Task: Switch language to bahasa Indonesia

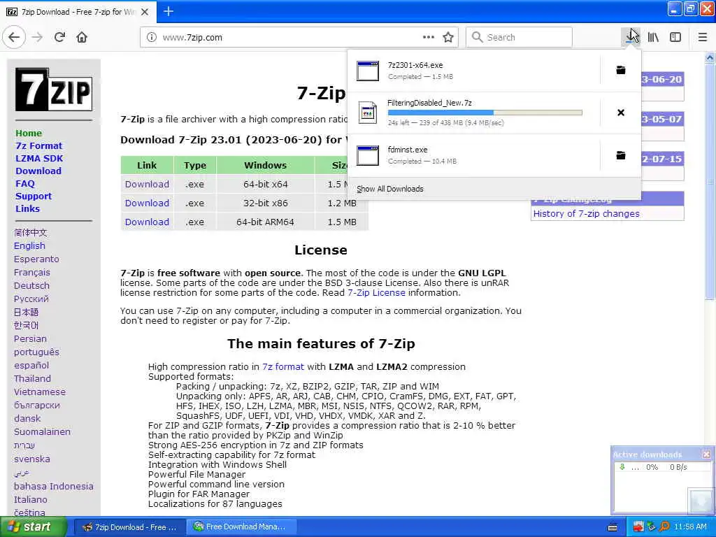Action: click(x=53, y=487)
